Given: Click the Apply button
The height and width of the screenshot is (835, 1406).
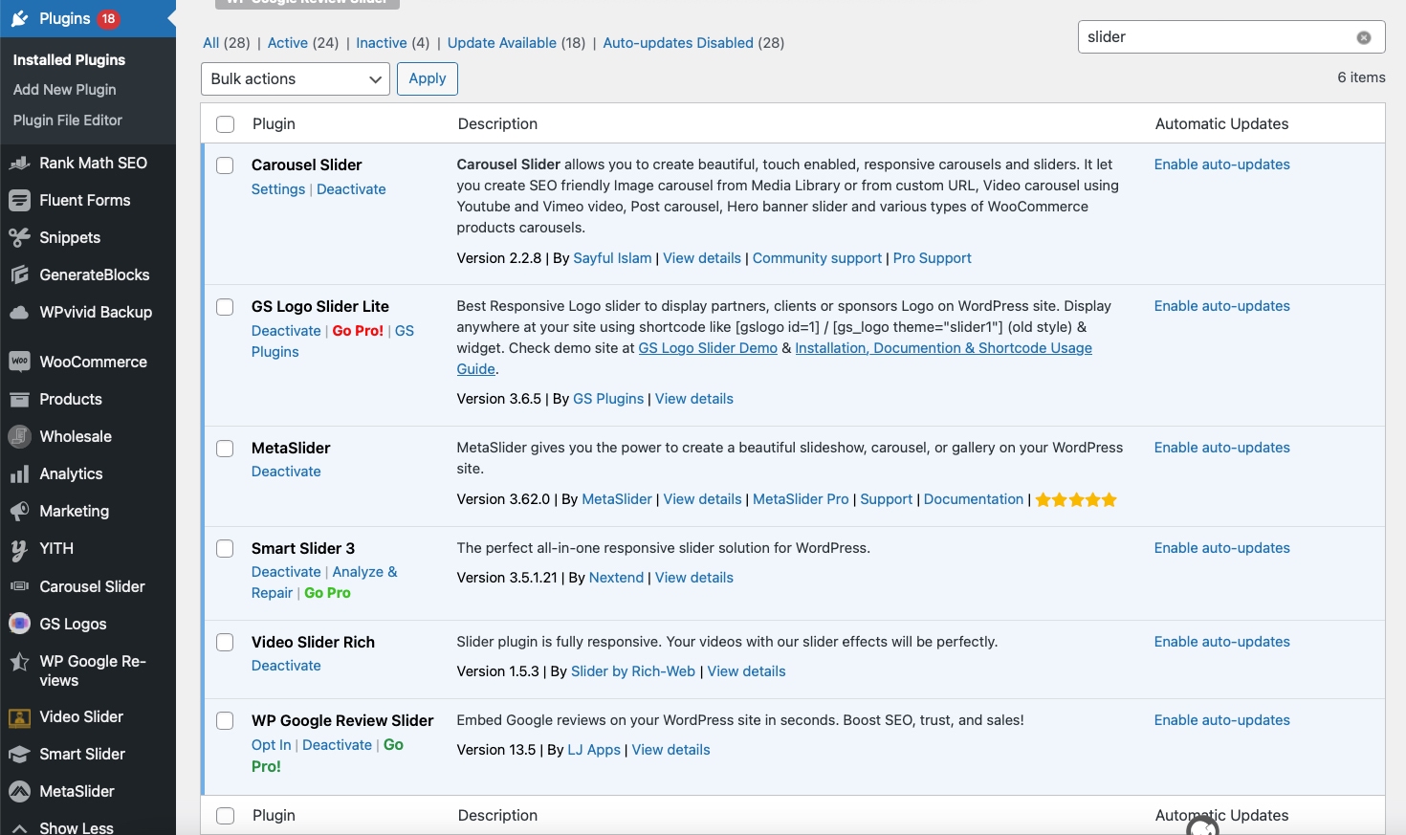Looking at the screenshot, I should coord(427,78).
